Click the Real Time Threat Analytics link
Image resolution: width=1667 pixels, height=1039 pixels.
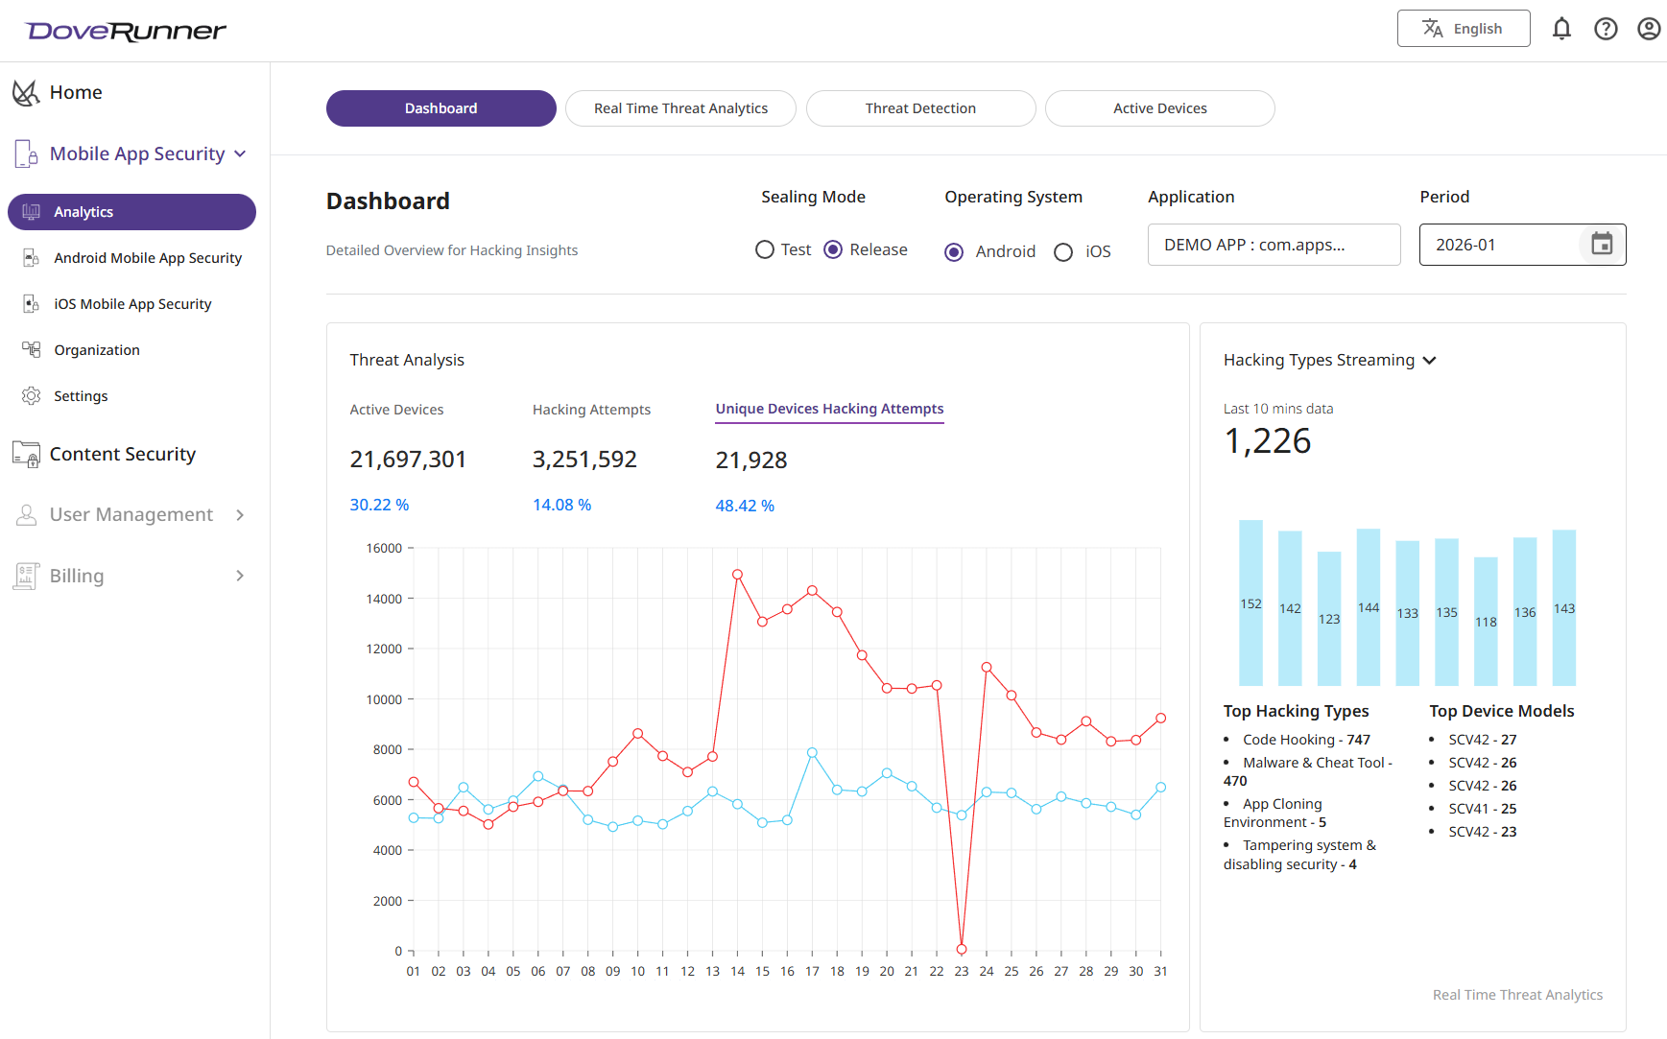click(x=1517, y=995)
